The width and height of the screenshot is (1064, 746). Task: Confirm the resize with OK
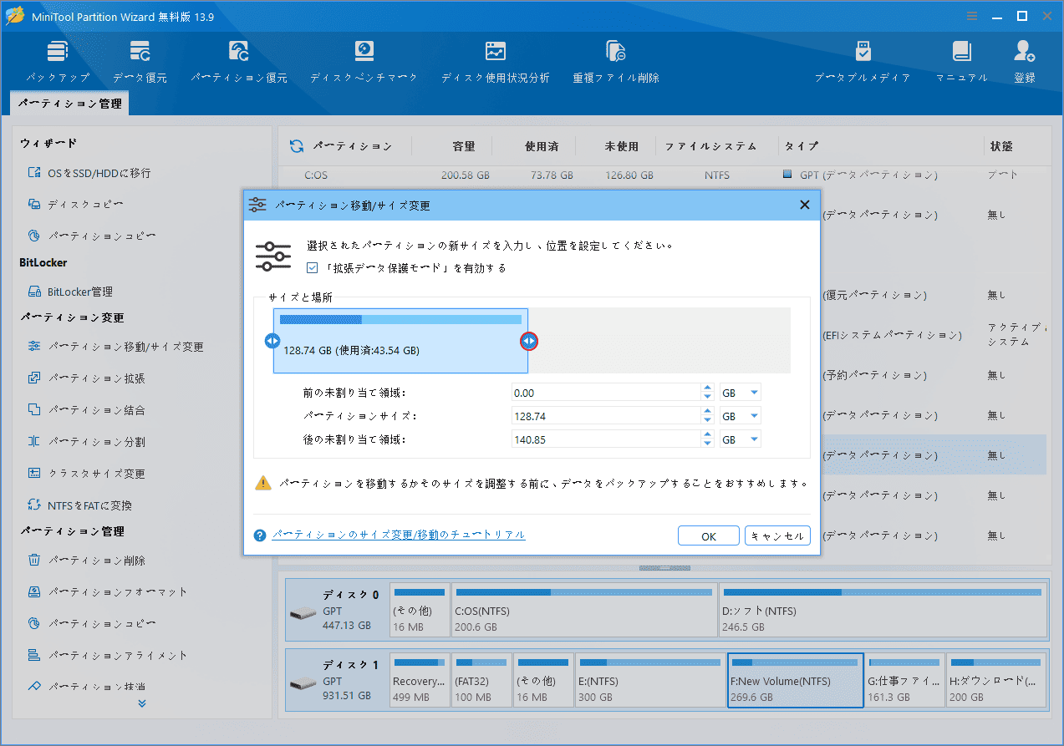(x=709, y=536)
